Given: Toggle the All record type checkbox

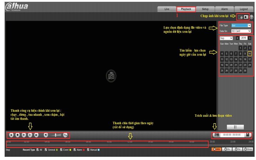Looking at the screenshot, I should 38,150.
